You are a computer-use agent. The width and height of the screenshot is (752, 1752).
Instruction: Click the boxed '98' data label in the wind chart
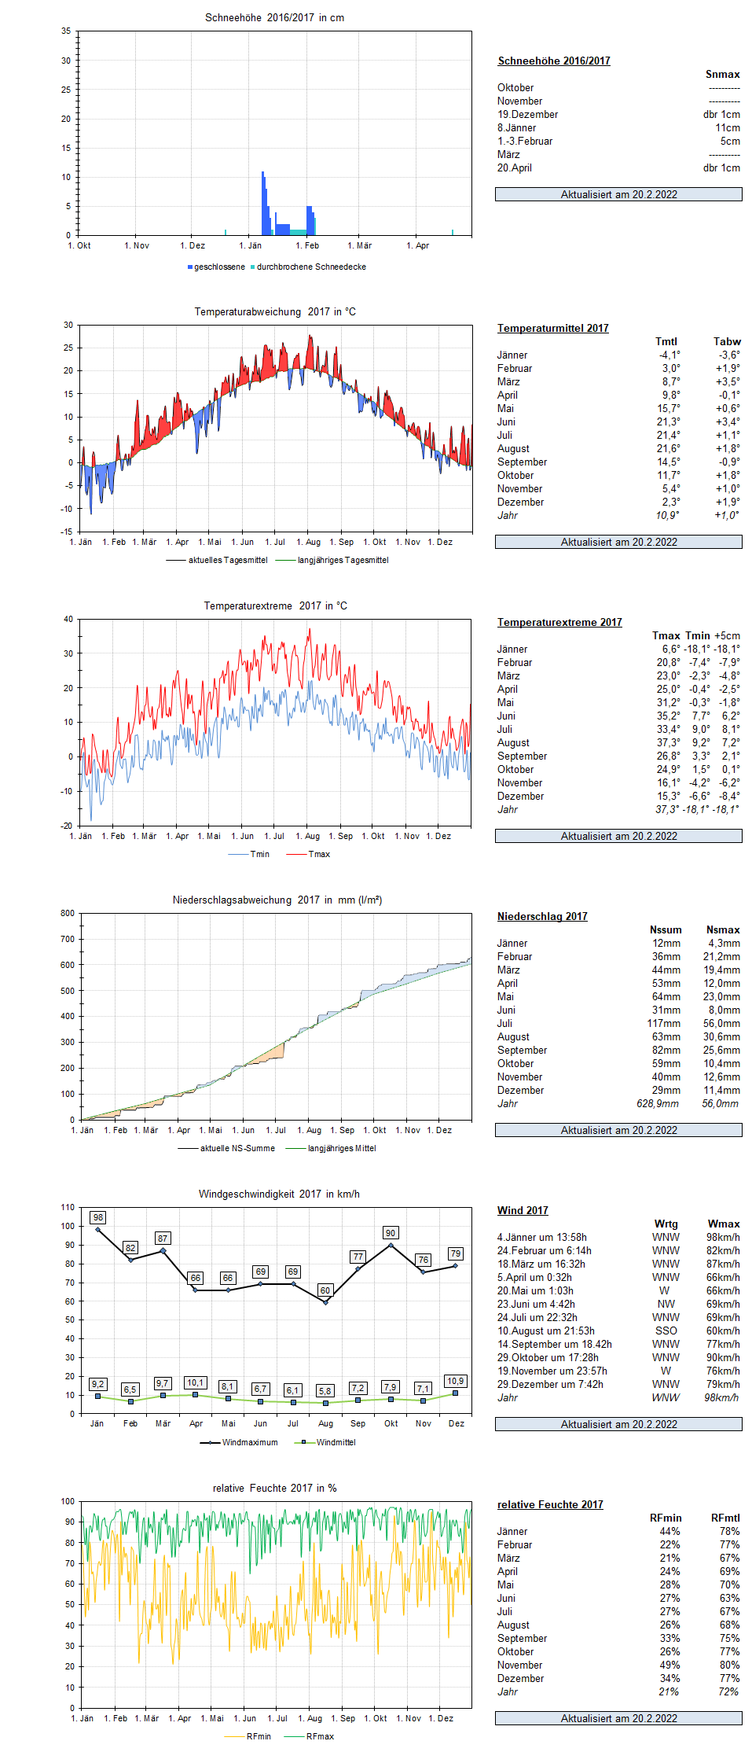pyautogui.click(x=97, y=1217)
